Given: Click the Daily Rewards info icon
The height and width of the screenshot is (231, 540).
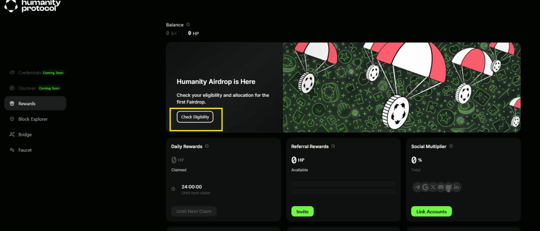Looking at the screenshot, I should click(207, 146).
